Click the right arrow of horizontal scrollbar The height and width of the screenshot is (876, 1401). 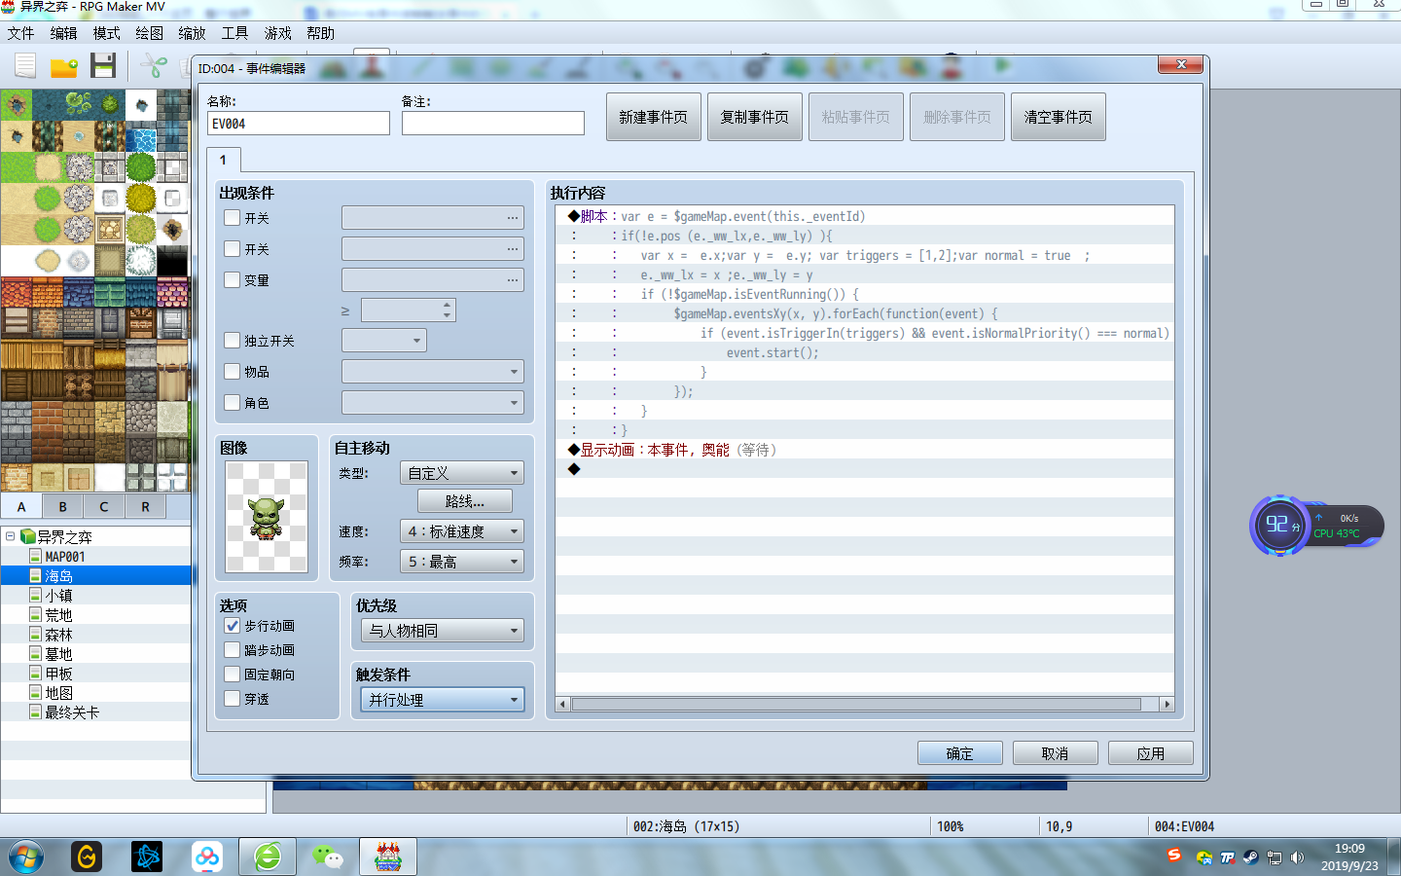tap(1167, 704)
